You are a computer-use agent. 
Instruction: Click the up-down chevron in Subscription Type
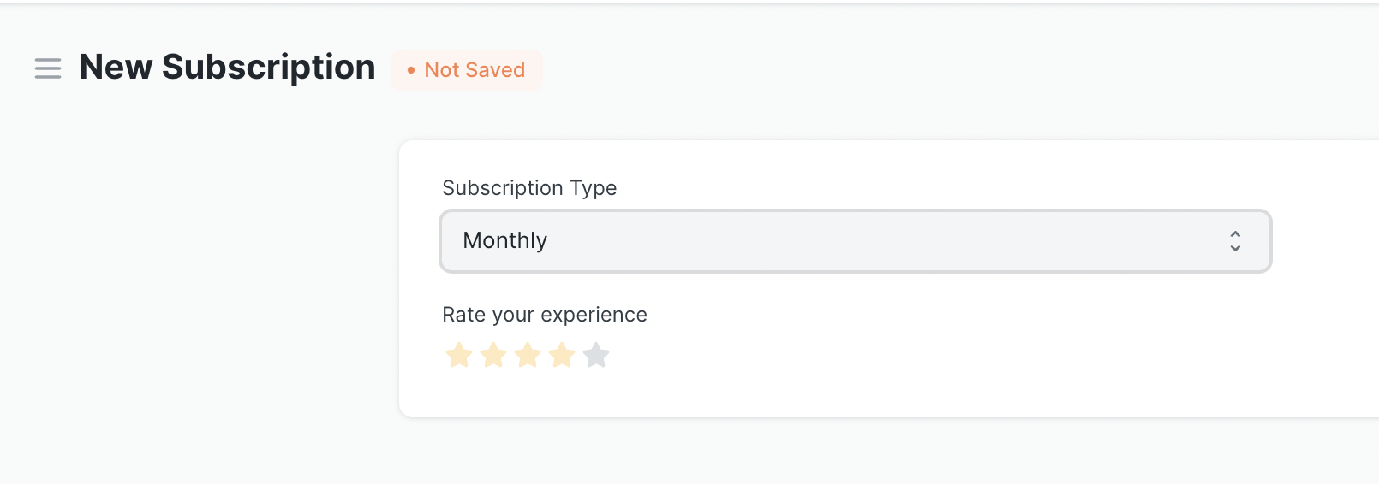click(x=1235, y=241)
